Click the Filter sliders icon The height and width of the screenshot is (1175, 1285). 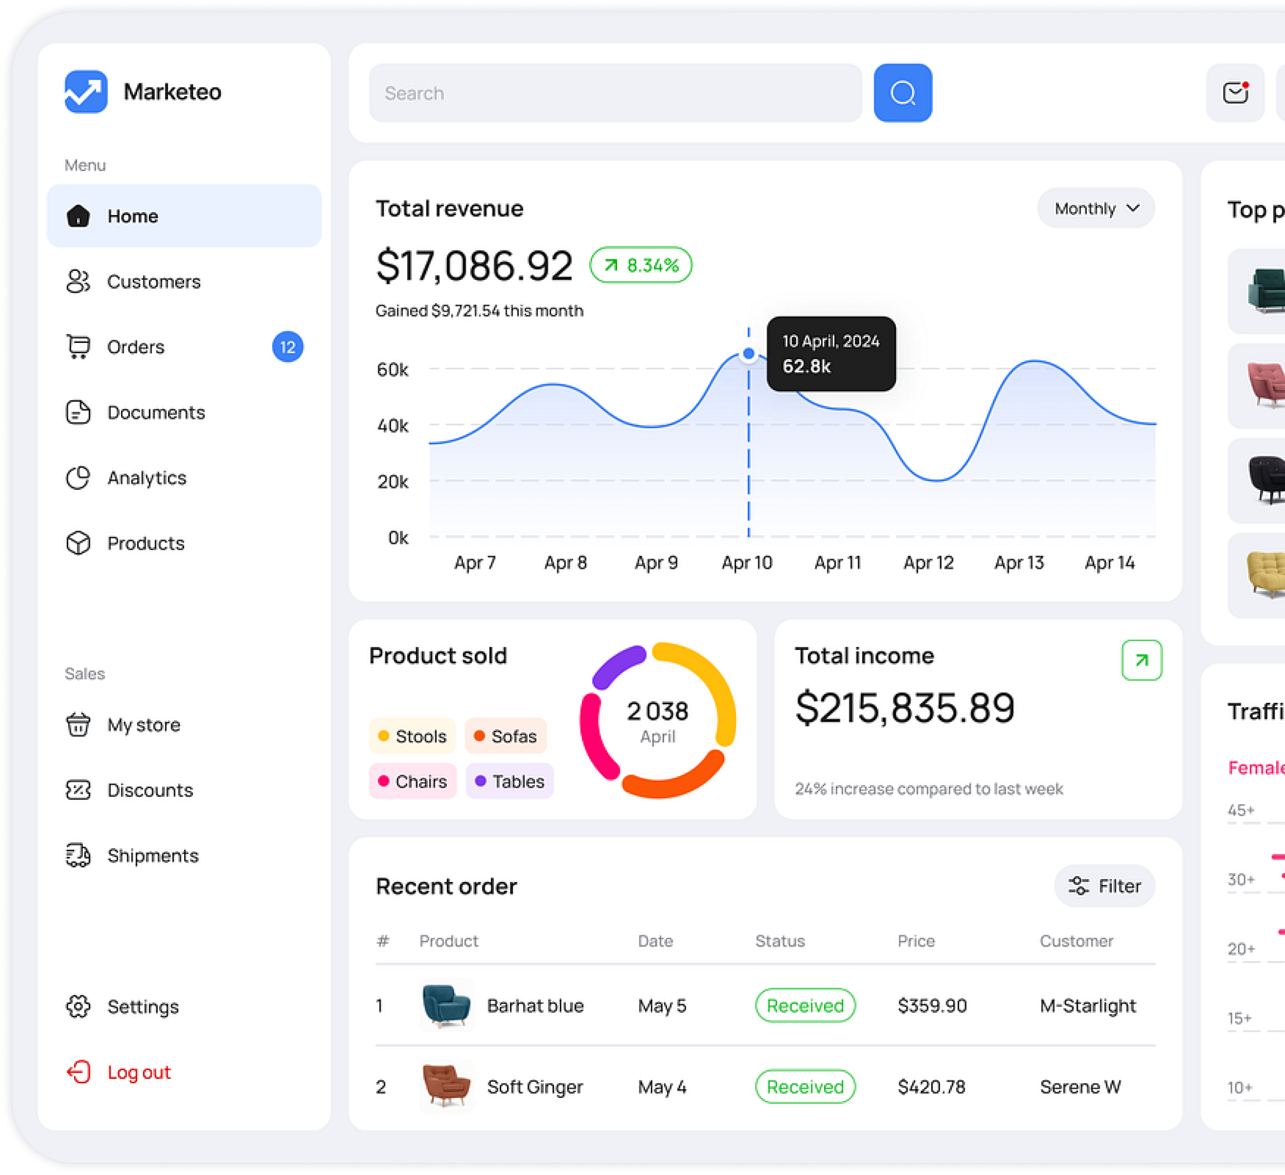pos(1079,886)
